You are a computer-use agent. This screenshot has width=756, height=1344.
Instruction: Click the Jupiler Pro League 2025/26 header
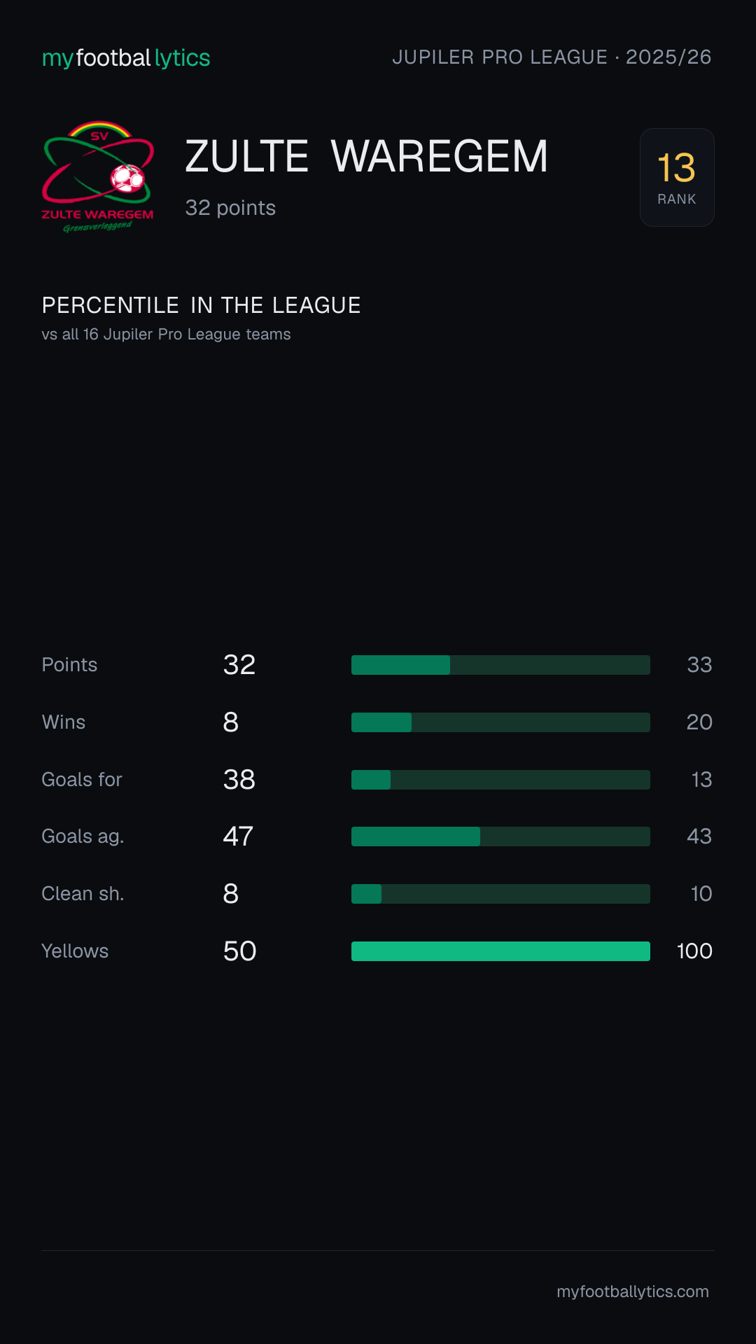pyautogui.click(x=552, y=57)
